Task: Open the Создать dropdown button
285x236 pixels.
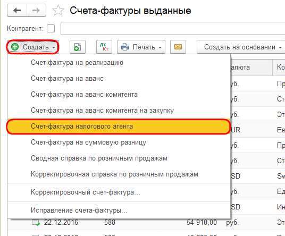Action: click(x=33, y=47)
